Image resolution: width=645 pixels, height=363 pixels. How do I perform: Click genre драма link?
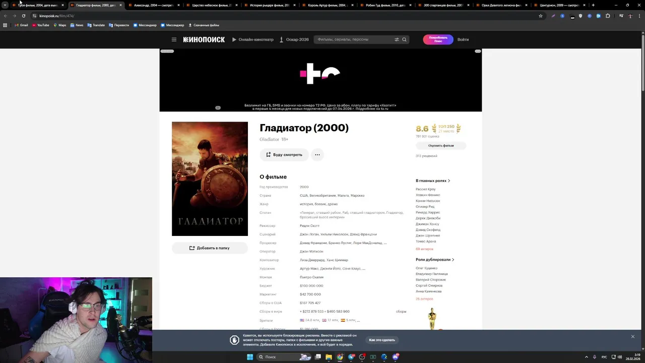pyautogui.click(x=333, y=204)
